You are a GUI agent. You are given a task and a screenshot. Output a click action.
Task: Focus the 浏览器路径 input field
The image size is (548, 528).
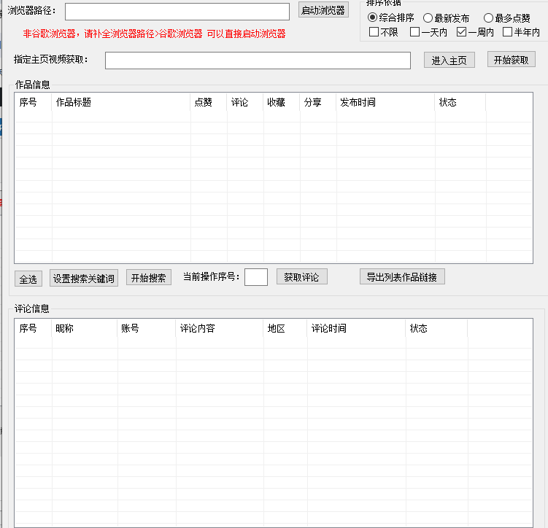[177, 12]
